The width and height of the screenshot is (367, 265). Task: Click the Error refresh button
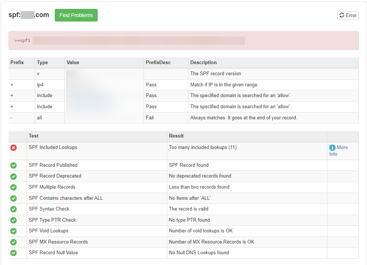tap(348, 16)
